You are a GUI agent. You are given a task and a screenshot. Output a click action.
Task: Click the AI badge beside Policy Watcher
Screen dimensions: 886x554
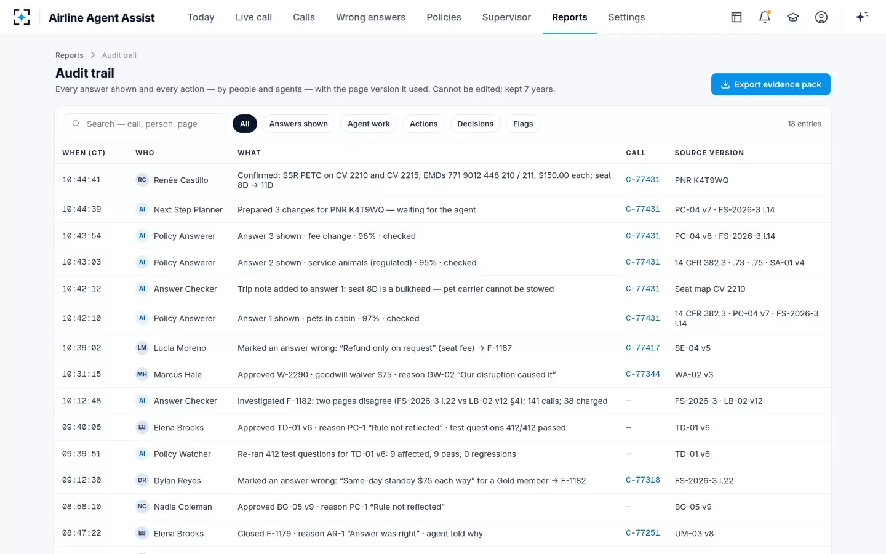click(x=142, y=454)
